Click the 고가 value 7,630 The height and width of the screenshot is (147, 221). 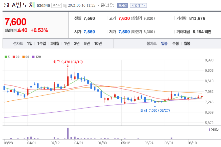[x=124, y=18]
